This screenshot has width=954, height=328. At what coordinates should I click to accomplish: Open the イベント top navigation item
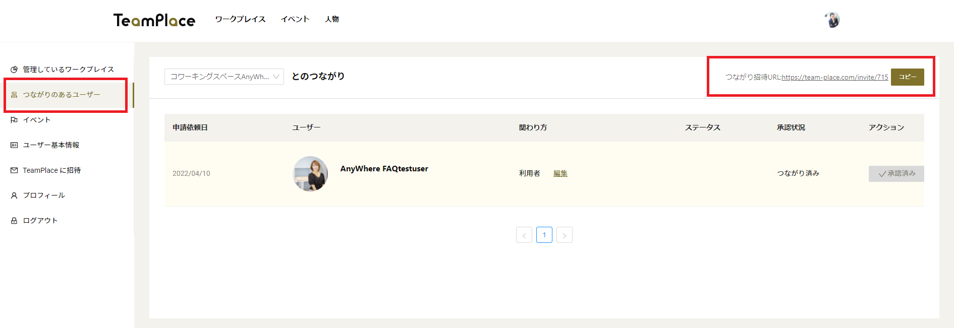(x=295, y=19)
